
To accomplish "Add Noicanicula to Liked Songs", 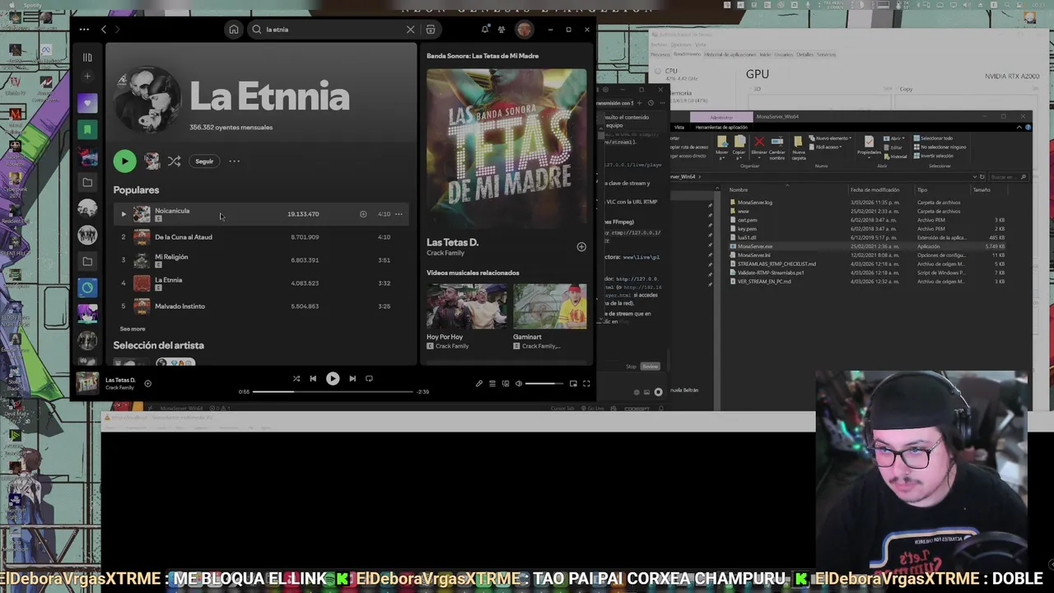I will [363, 214].
